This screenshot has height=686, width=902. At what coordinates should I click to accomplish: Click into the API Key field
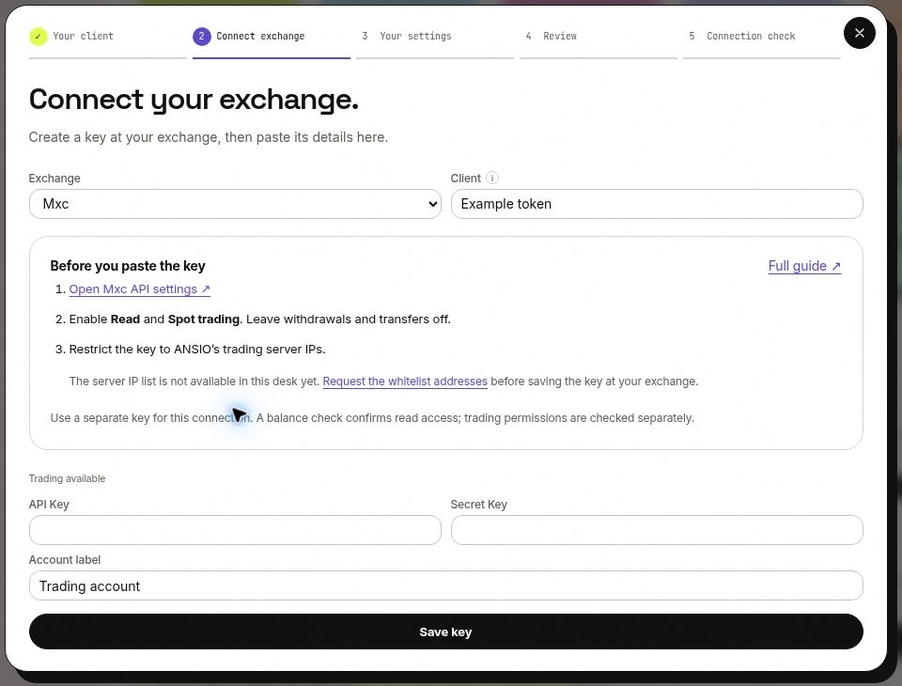coord(235,530)
